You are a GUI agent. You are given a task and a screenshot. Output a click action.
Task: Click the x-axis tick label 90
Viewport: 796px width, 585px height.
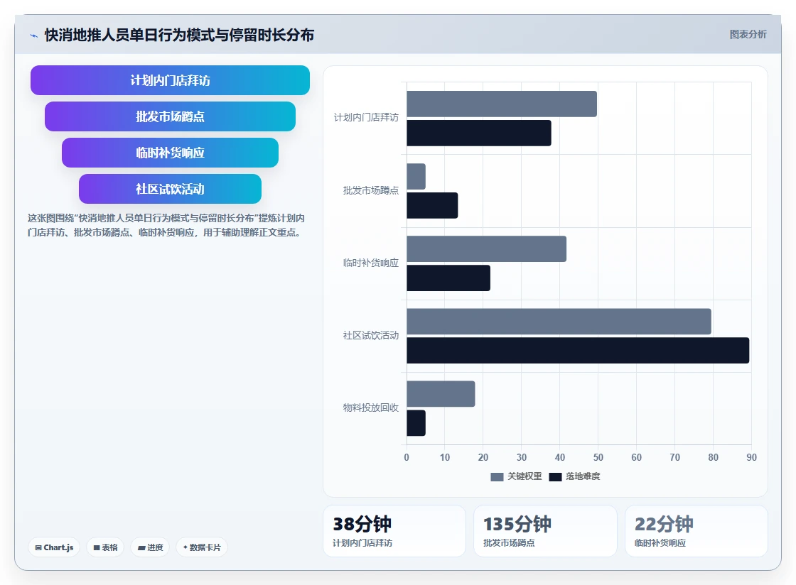pos(751,457)
